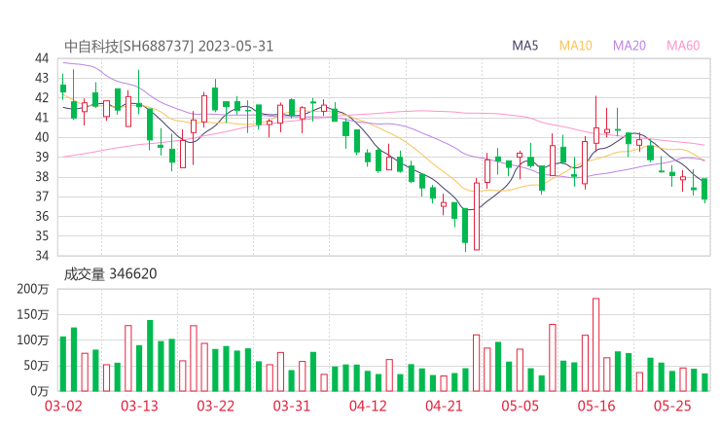Screen dimensions: 720x428
Task: Click the last green candlestick at chart's right edge
Action: tap(704, 189)
